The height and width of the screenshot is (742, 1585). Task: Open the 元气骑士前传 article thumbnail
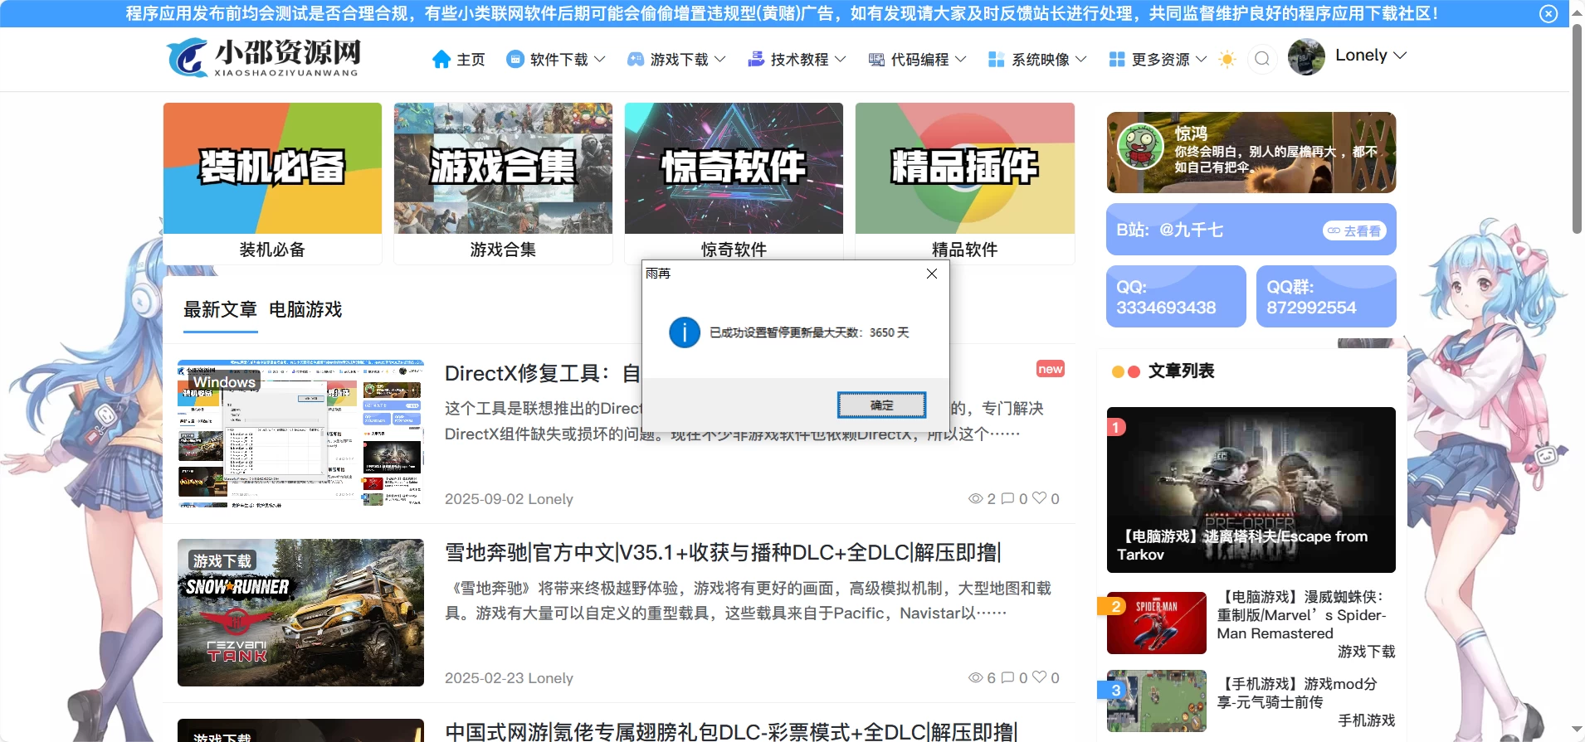[1157, 701]
